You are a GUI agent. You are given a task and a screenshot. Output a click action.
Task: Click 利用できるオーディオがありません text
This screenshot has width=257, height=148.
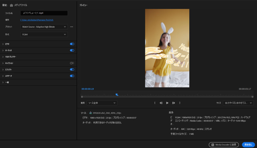click(107, 123)
